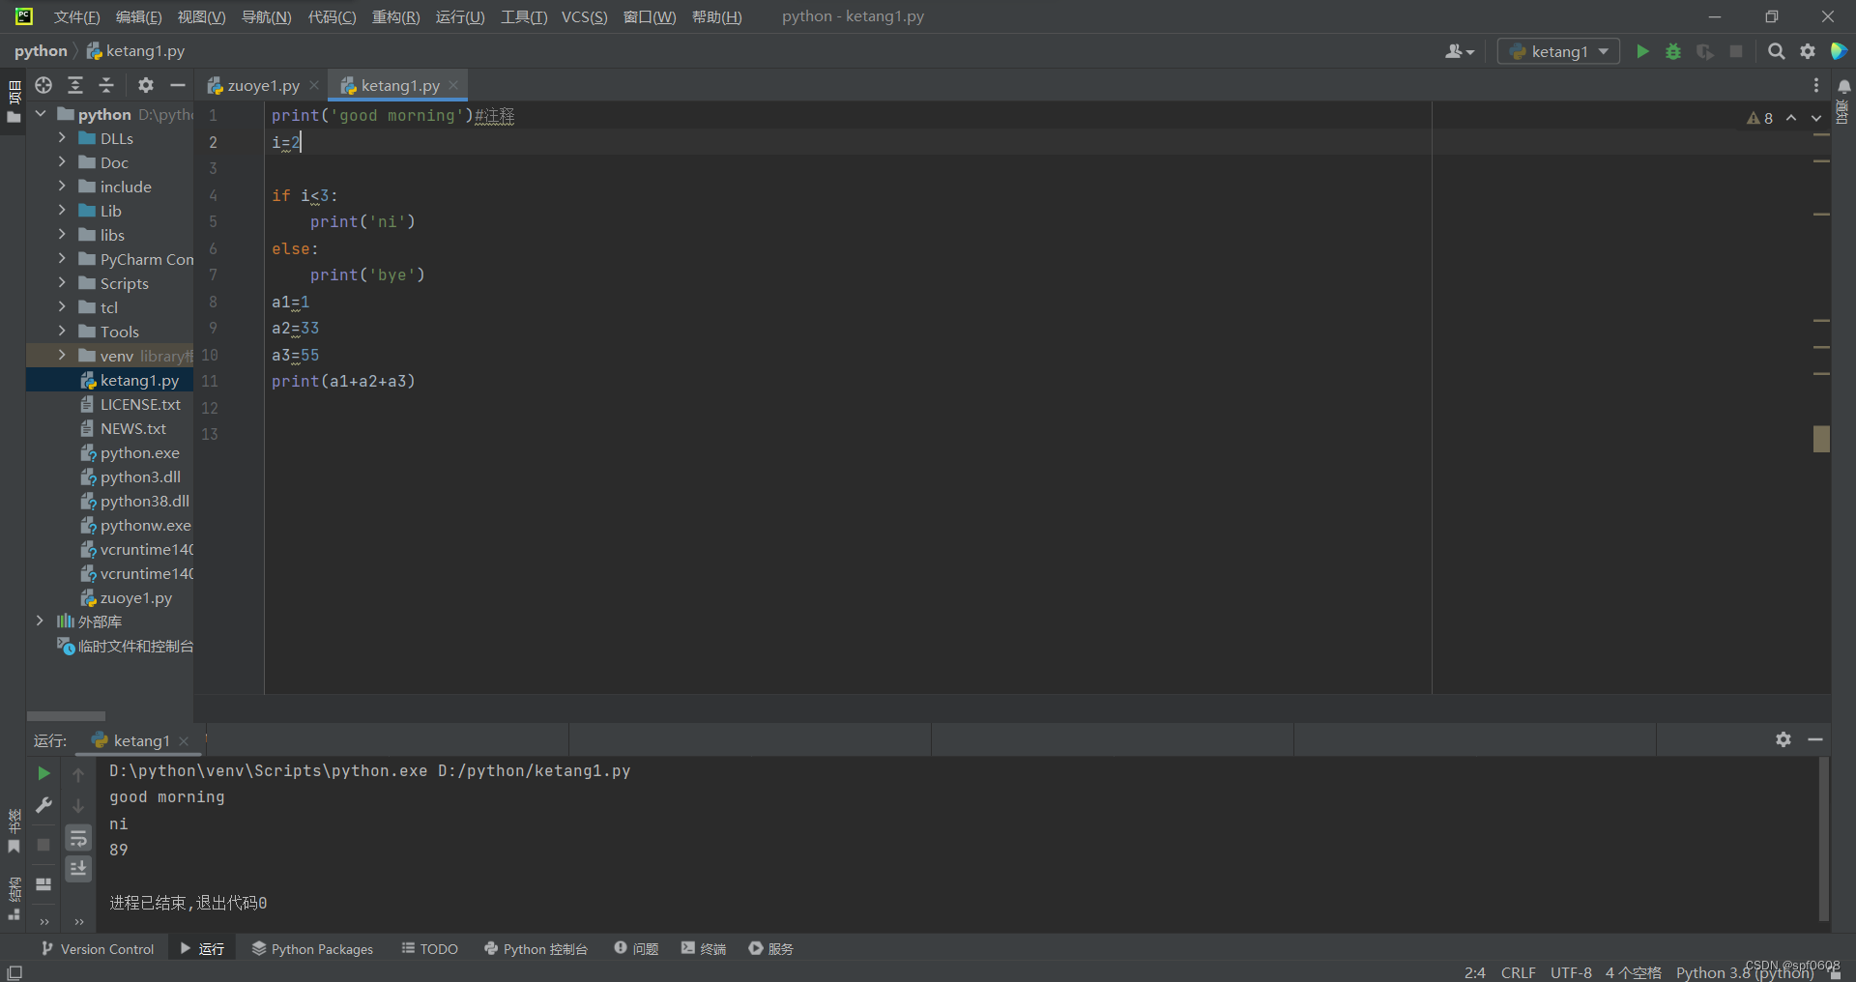The height and width of the screenshot is (982, 1856).
Task: Click the project tree horizontal scrollbar
Action: point(66,716)
